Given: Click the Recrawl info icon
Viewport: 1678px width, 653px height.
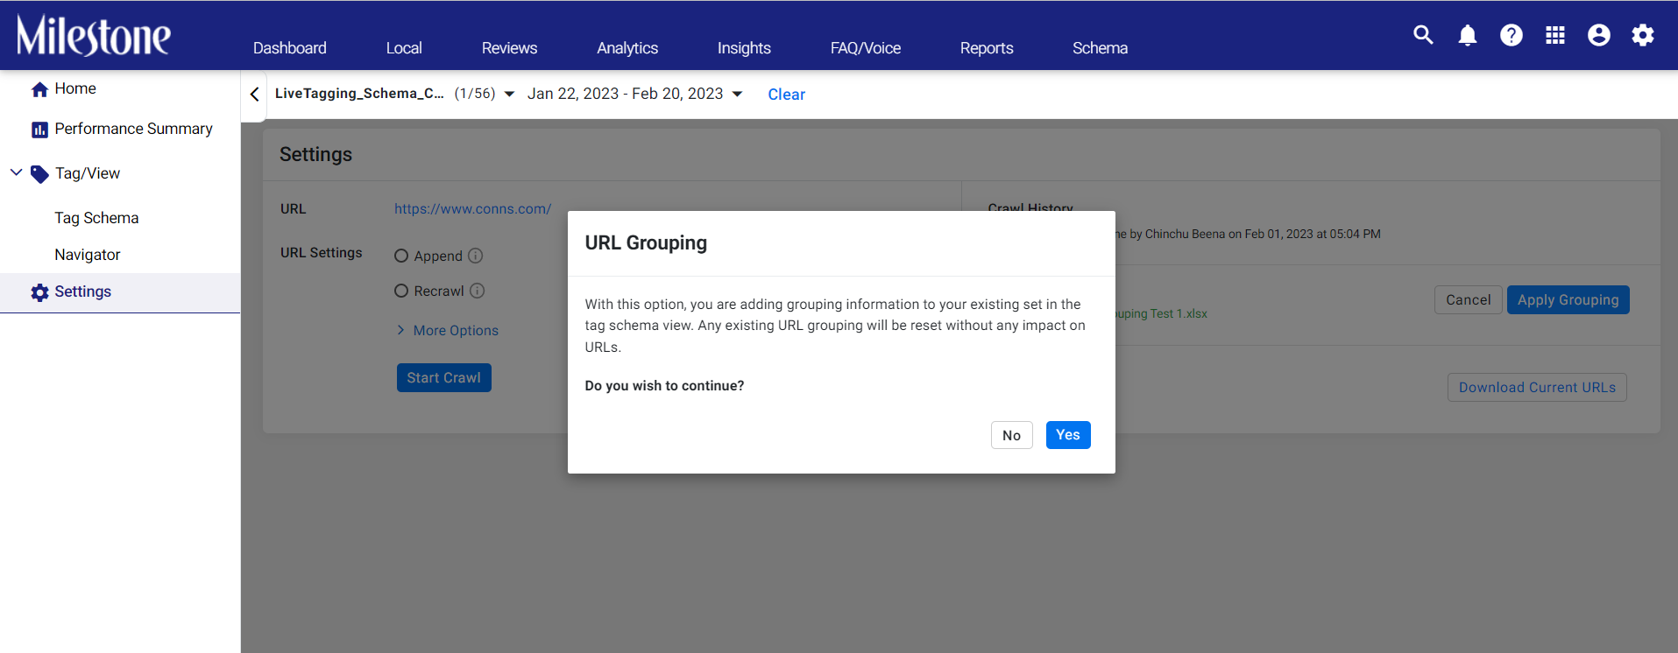Looking at the screenshot, I should [x=477, y=291].
